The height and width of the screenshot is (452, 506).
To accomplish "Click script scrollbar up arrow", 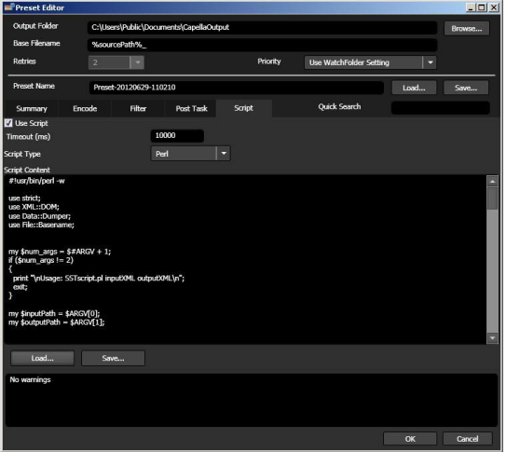I will 492,182.
